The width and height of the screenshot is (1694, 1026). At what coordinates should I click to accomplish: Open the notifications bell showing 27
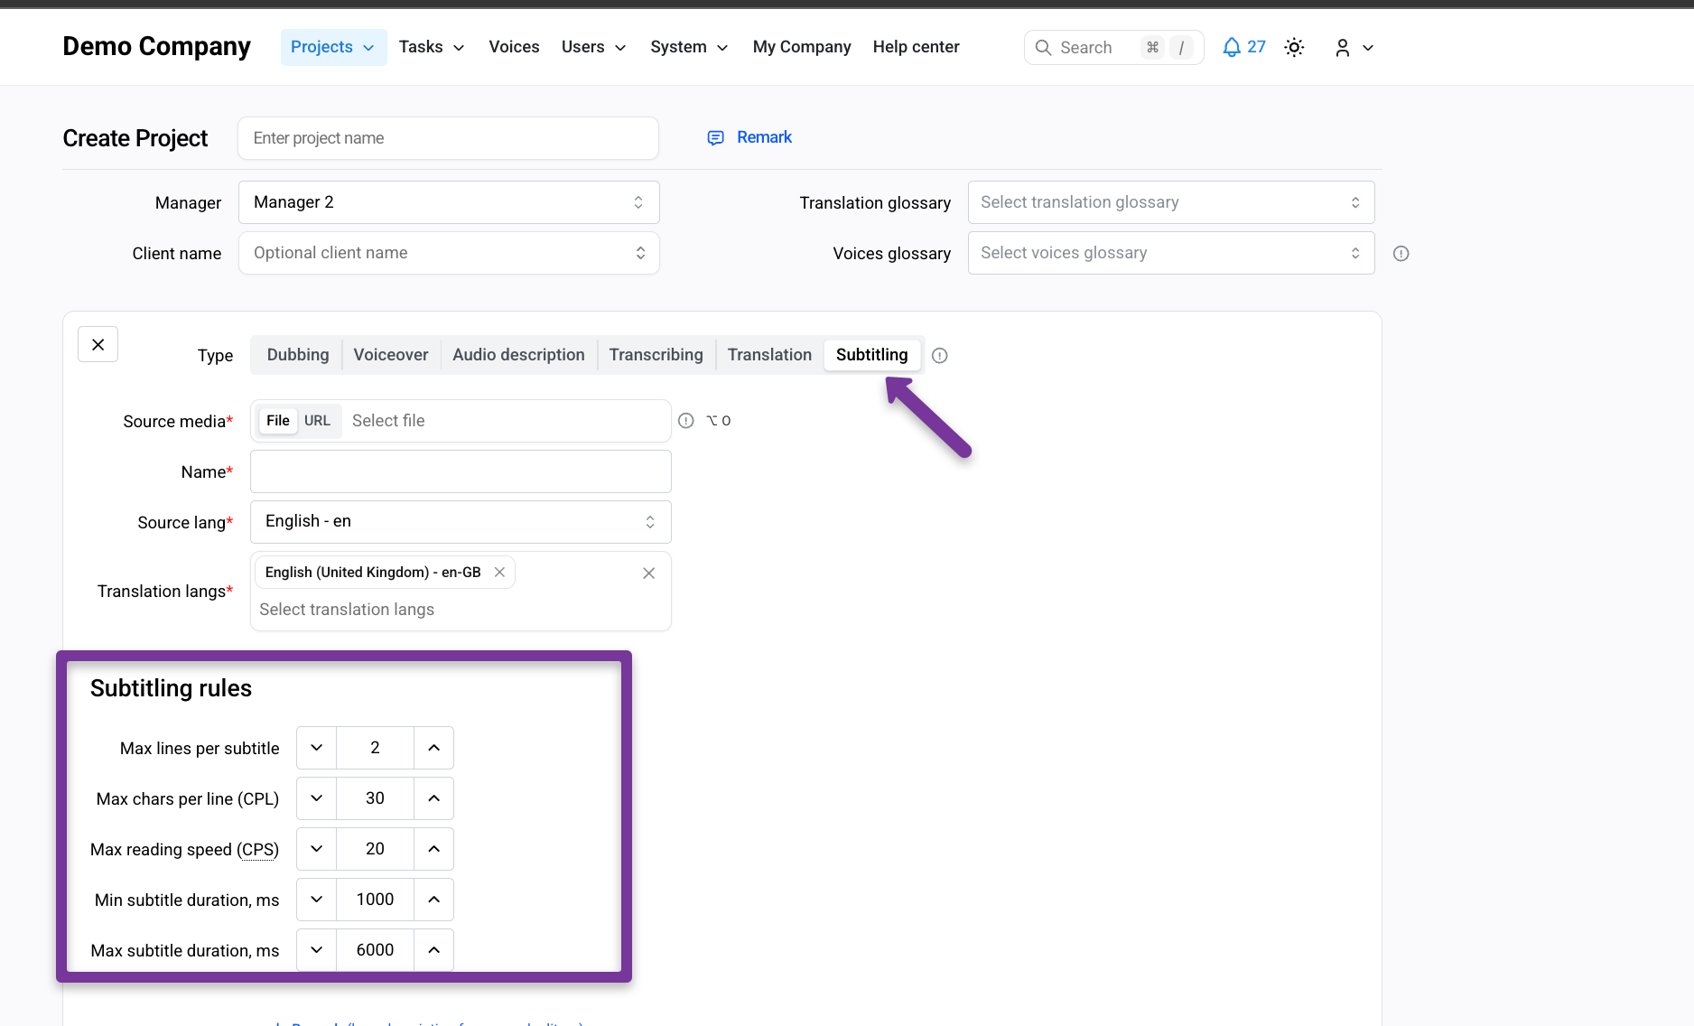[1243, 47]
